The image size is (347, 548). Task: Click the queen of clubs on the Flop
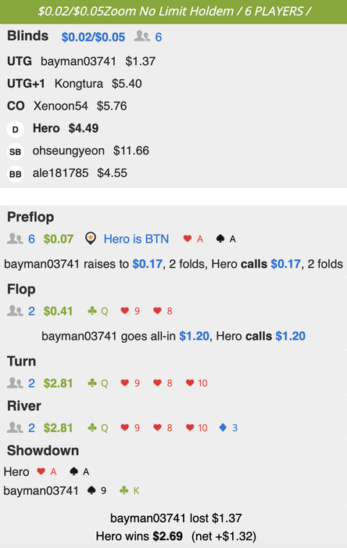(x=98, y=311)
